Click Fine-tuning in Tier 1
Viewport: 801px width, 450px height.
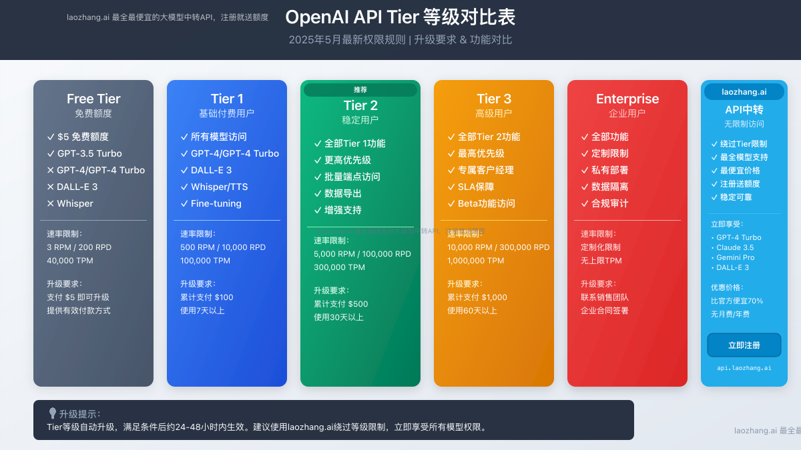211,203
